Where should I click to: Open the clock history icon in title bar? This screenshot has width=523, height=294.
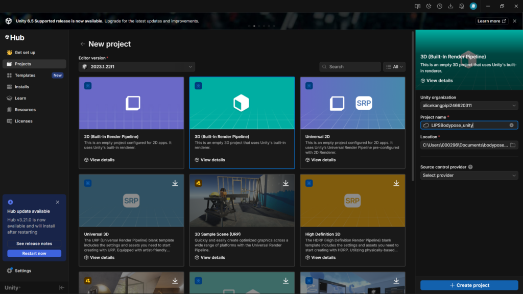440,6
